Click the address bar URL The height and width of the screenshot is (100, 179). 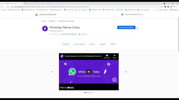(51, 7)
